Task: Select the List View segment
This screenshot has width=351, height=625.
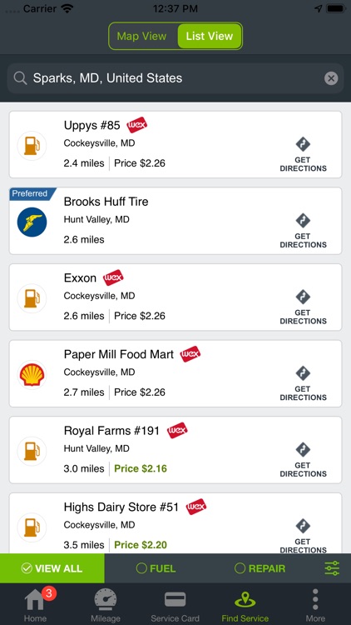Action: coord(210,37)
